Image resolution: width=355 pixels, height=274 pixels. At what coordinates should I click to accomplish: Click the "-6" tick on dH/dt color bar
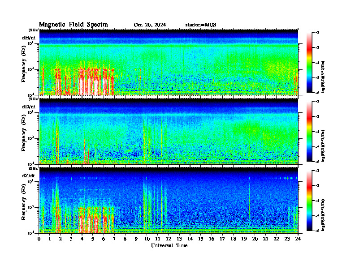(x=317, y=93)
